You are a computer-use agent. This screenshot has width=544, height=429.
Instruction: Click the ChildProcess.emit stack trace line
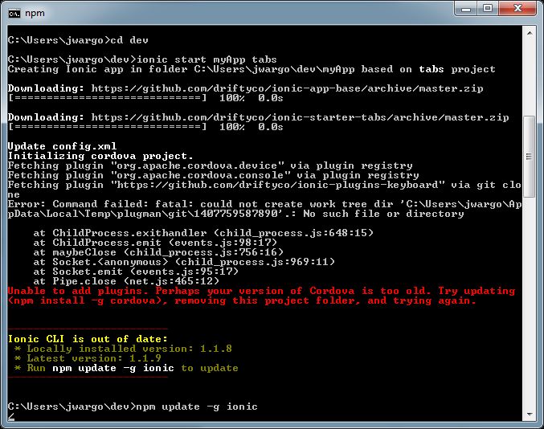coord(155,243)
